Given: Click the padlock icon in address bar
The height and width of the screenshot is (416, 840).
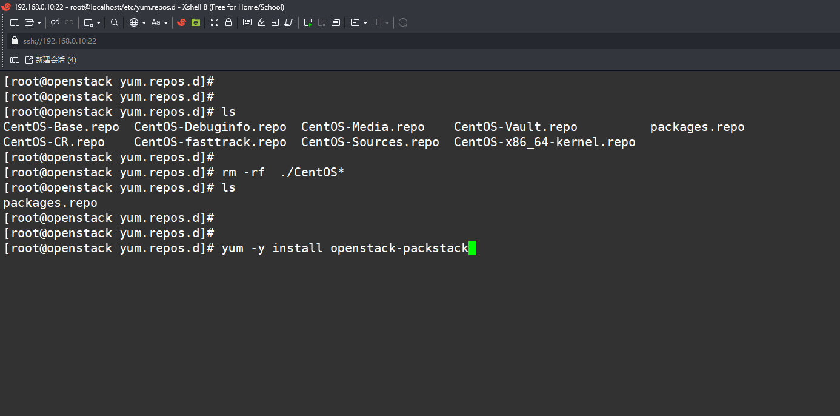Looking at the screenshot, I should (x=15, y=41).
